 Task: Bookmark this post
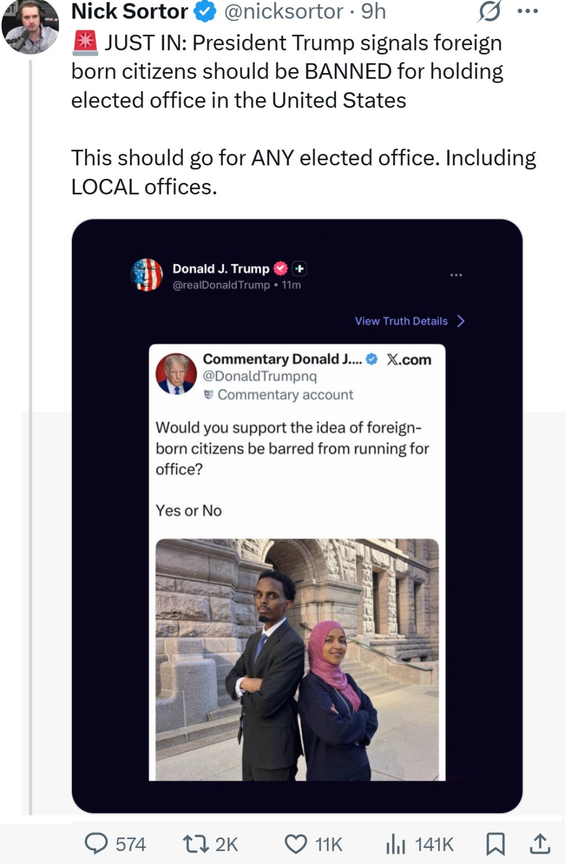(x=495, y=844)
